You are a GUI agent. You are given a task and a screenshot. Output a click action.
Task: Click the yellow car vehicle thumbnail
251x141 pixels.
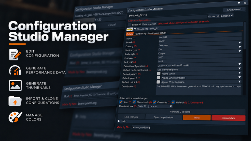(x=129, y=29)
